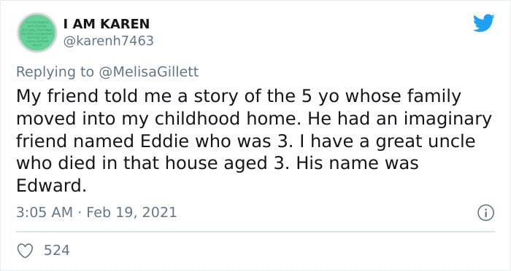Open the I AM KAREN display name
Image resolution: width=511 pixels, height=271 pixels.
pyautogui.click(x=107, y=24)
